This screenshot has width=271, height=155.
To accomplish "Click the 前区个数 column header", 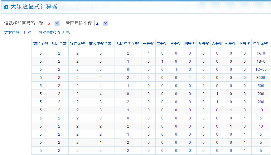I will coord(41,44).
